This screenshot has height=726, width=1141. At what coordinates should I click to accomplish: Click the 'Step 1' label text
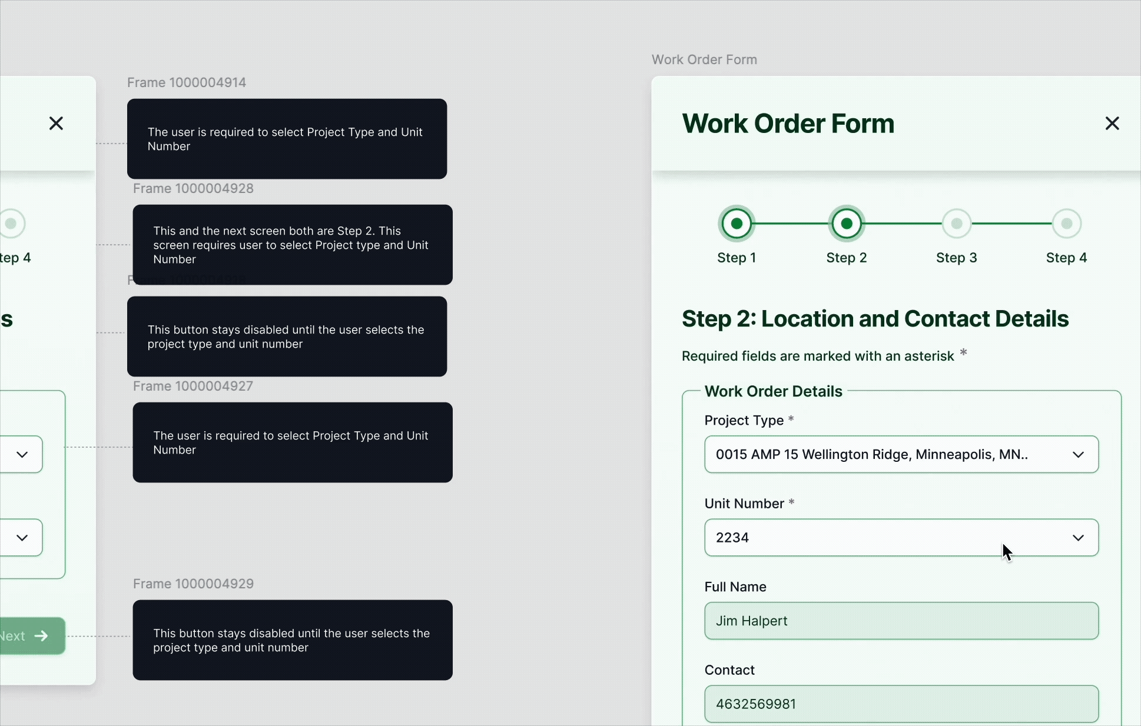(737, 258)
